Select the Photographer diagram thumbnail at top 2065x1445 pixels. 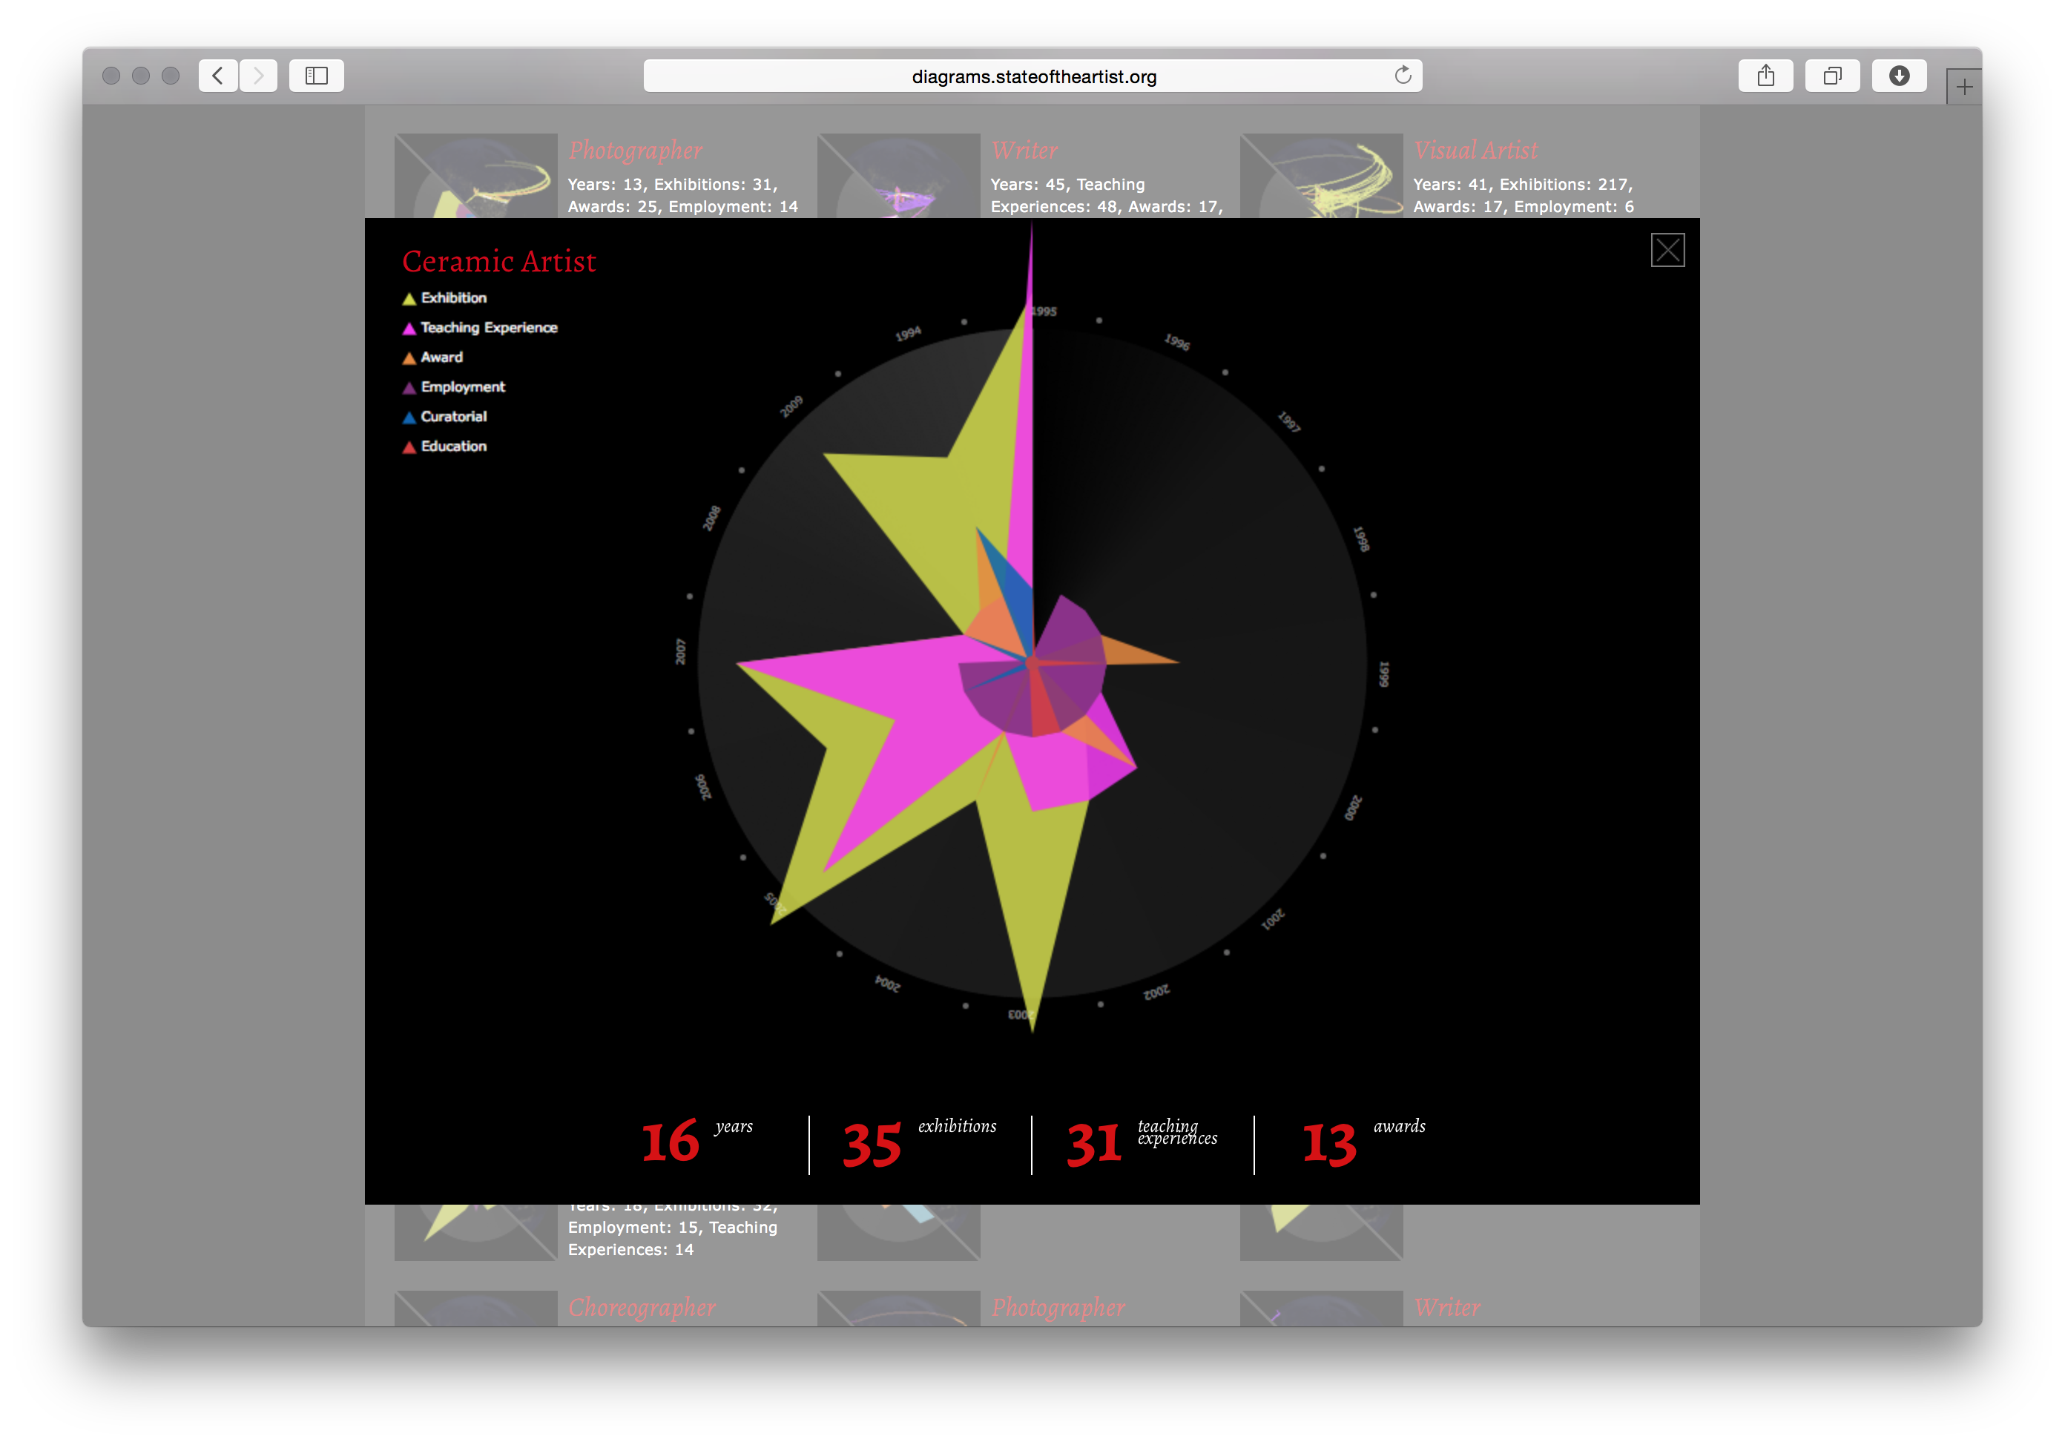pos(475,175)
